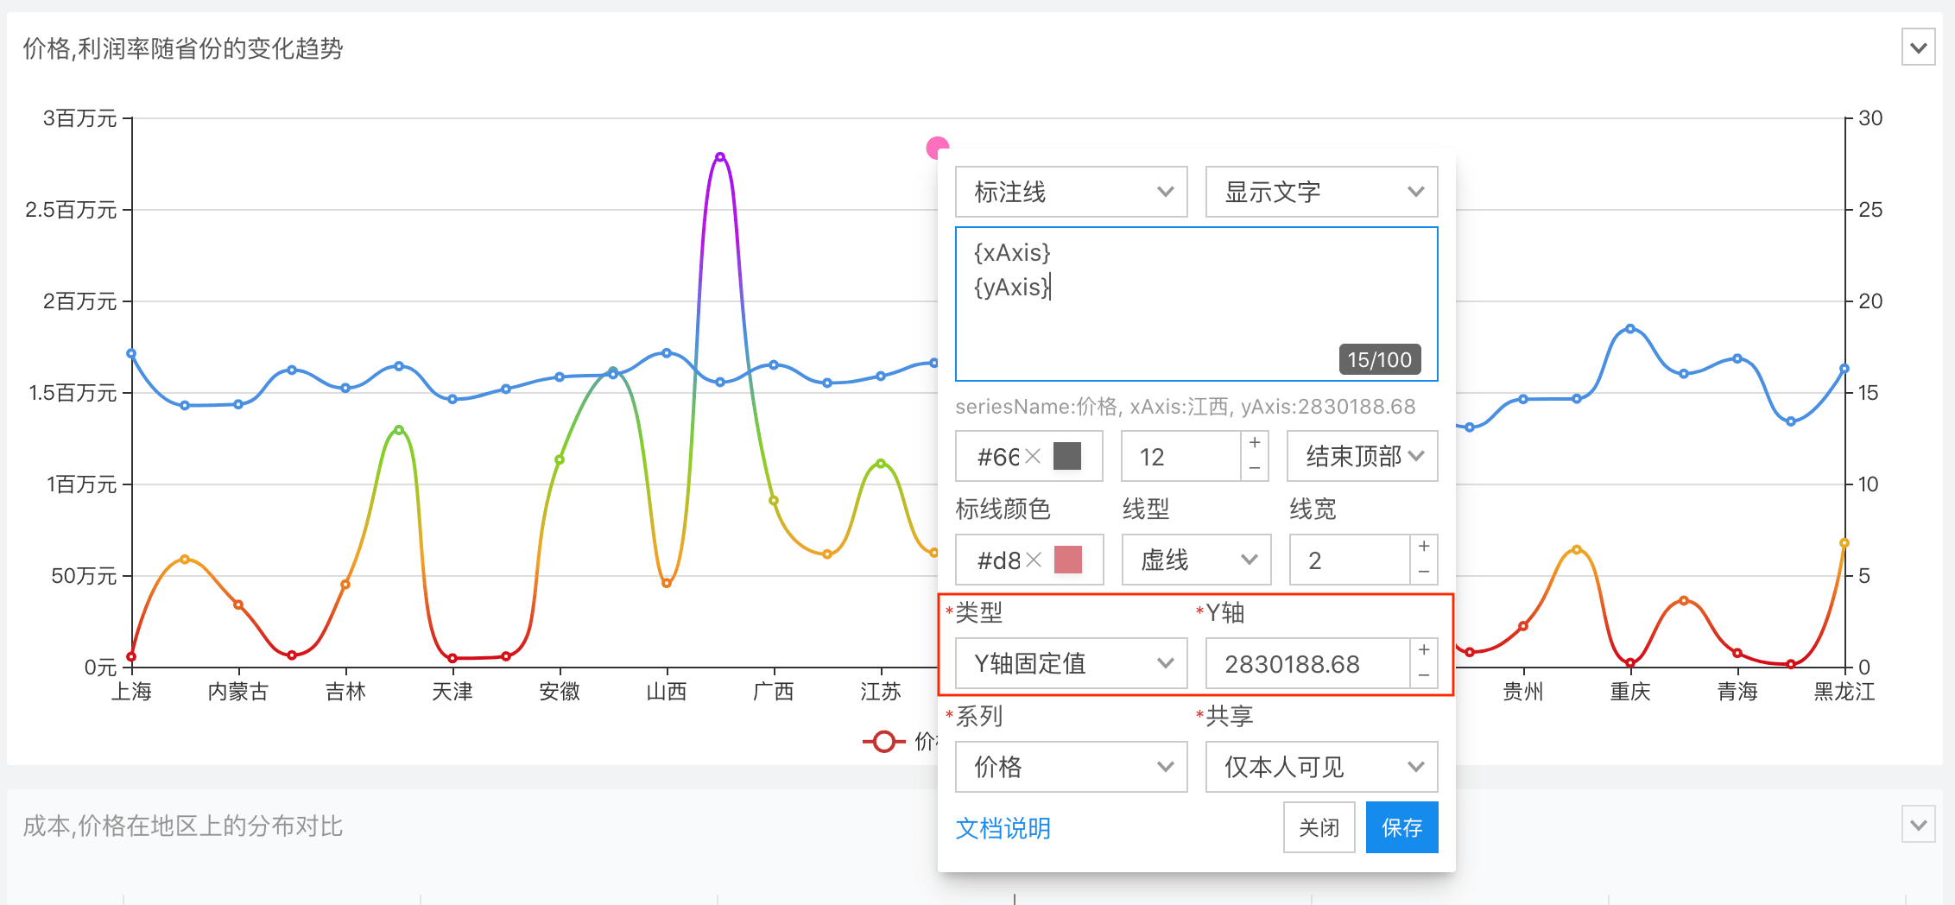The height and width of the screenshot is (905, 1955).
Task: Open the Y轴固定值 type dropdown
Action: pyautogui.click(x=1071, y=663)
